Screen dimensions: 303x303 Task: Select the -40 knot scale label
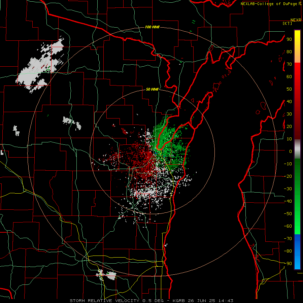(288, 201)
